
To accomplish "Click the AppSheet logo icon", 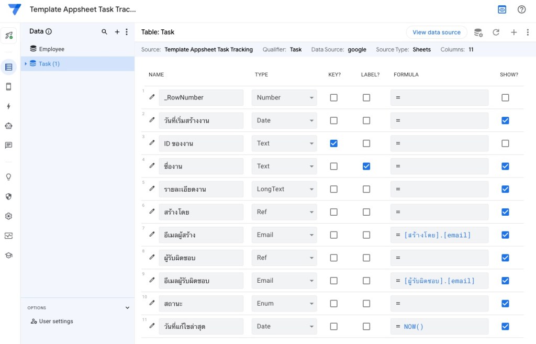I will click(15, 9).
